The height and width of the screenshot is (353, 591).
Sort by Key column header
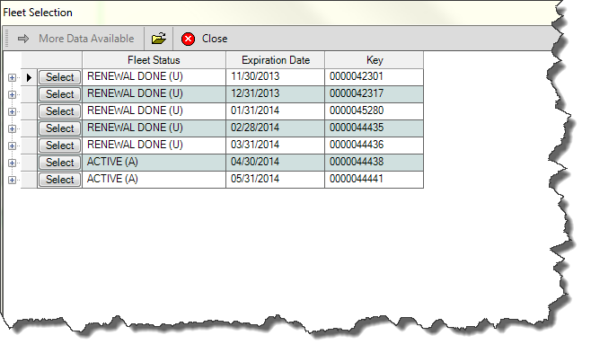click(375, 60)
